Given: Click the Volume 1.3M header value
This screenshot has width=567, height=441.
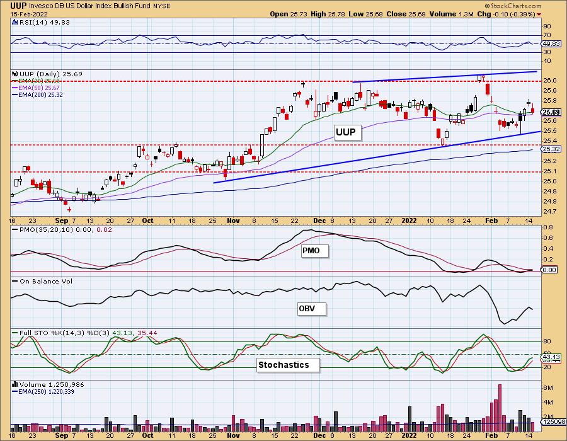Looking at the screenshot, I should pyautogui.click(x=451, y=14).
